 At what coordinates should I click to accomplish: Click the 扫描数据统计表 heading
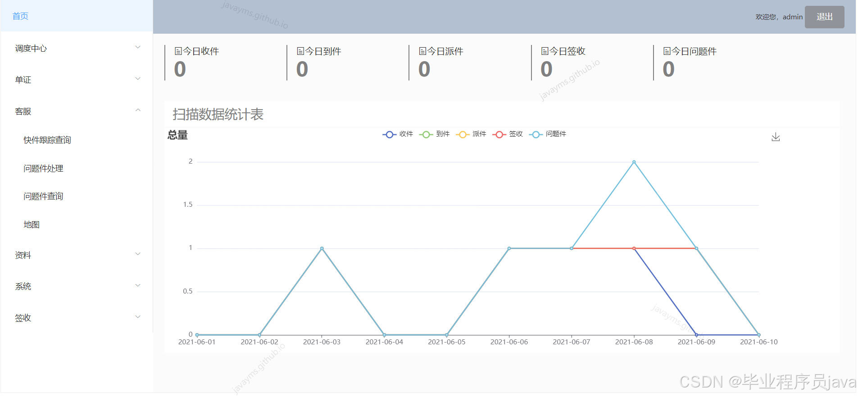click(x=218, y=114)
